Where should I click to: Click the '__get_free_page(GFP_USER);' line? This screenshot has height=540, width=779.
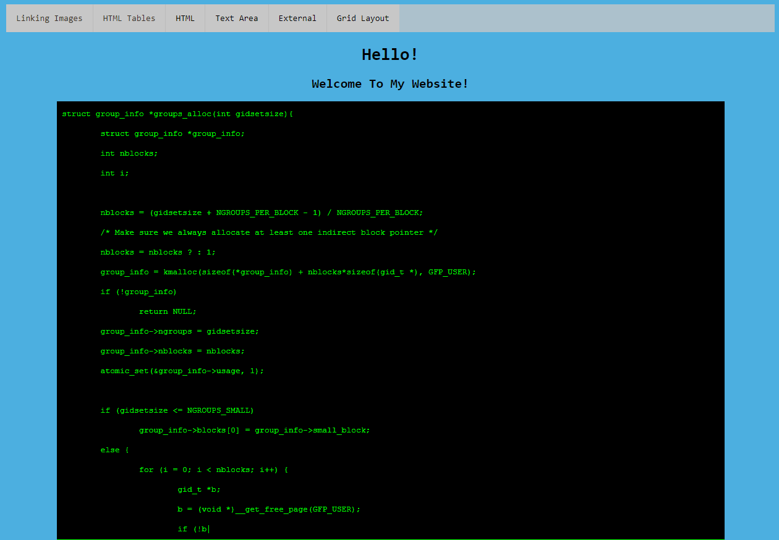coord(269,509)
